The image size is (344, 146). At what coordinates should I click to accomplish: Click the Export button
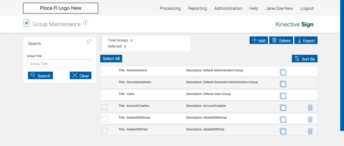[306, 40]
